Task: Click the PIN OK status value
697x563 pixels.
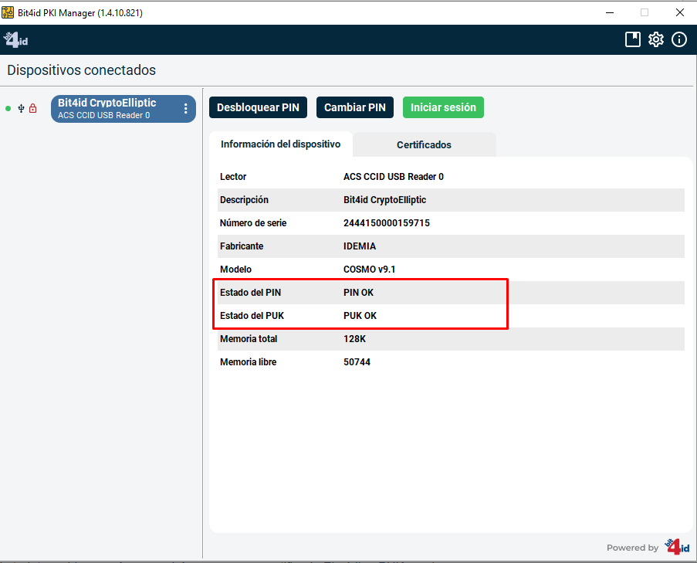Action: [358, 292]
